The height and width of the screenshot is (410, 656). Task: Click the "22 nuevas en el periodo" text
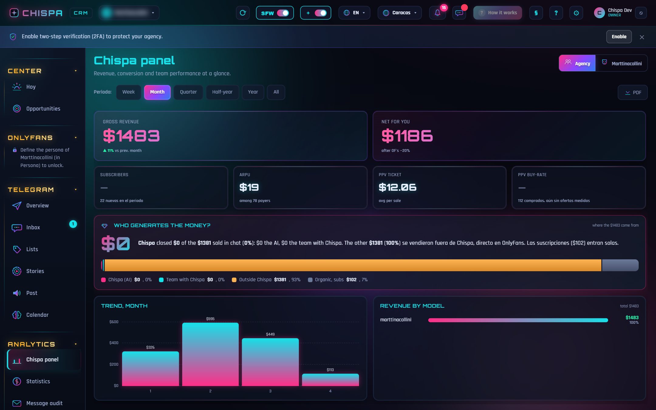(121, 201)
